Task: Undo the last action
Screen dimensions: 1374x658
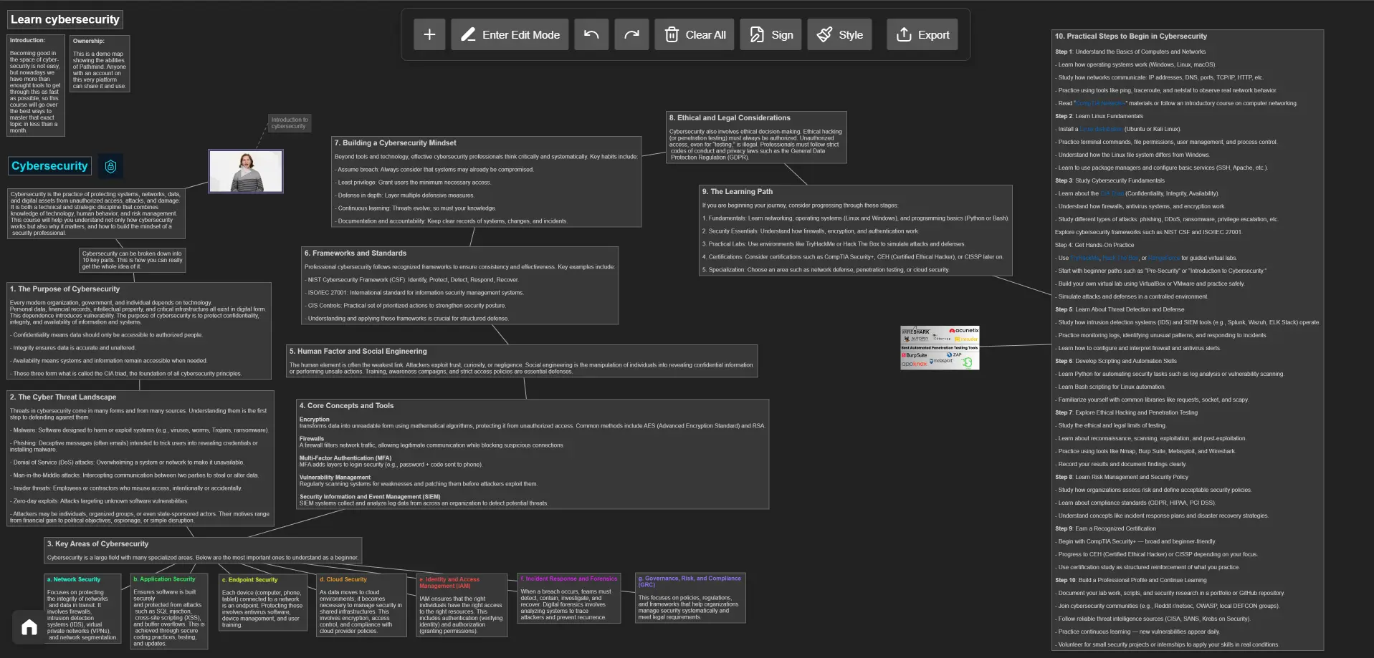Action: pos(591,34)
